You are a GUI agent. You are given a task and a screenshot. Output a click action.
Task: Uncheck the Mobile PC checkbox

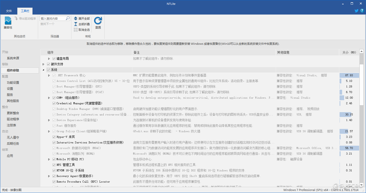coord(54,159)
